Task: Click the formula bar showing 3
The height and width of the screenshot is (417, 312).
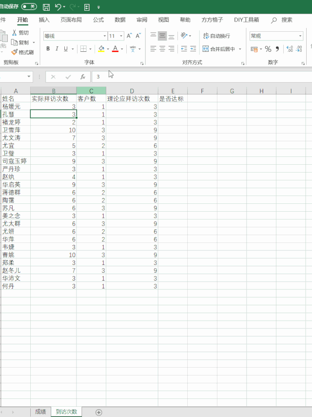Action: pos(202,77)
